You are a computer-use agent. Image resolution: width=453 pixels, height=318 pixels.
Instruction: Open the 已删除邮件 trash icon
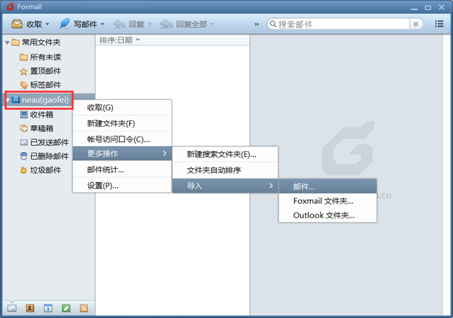24,156
